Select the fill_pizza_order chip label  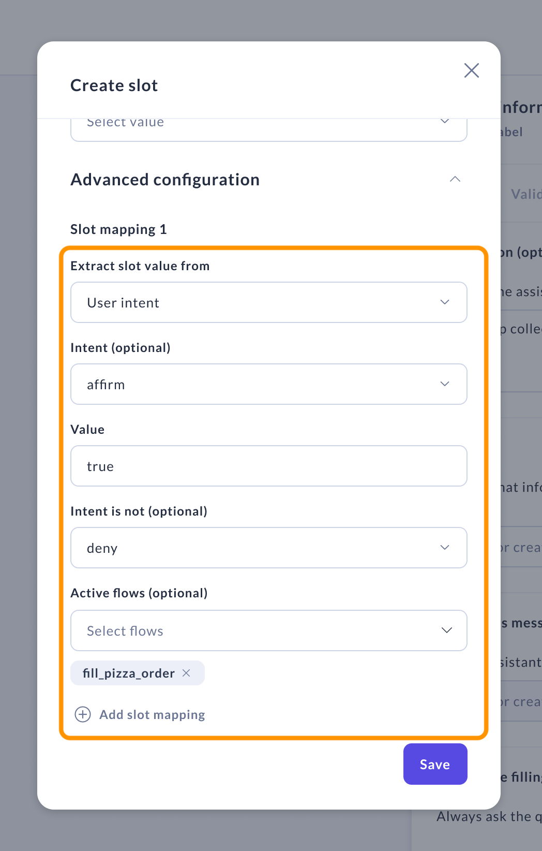pyautogui.click(x=129, y=673)
